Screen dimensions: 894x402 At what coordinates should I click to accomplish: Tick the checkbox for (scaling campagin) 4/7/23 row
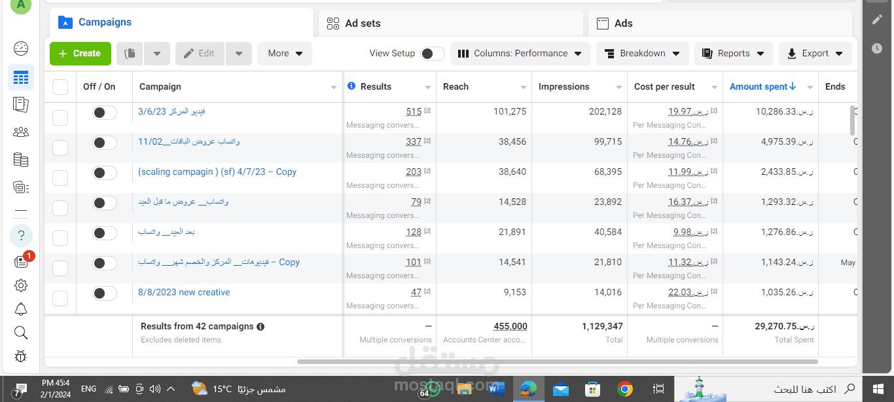tap(60, 178)
